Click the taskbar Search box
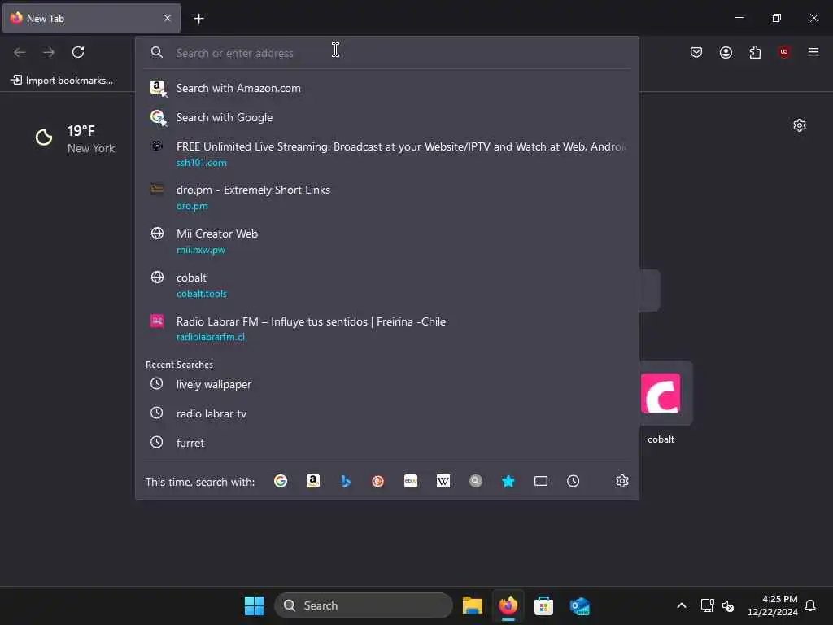Image resolution: width=833 pixels, height=625 pixels. [x=364, y=605]
